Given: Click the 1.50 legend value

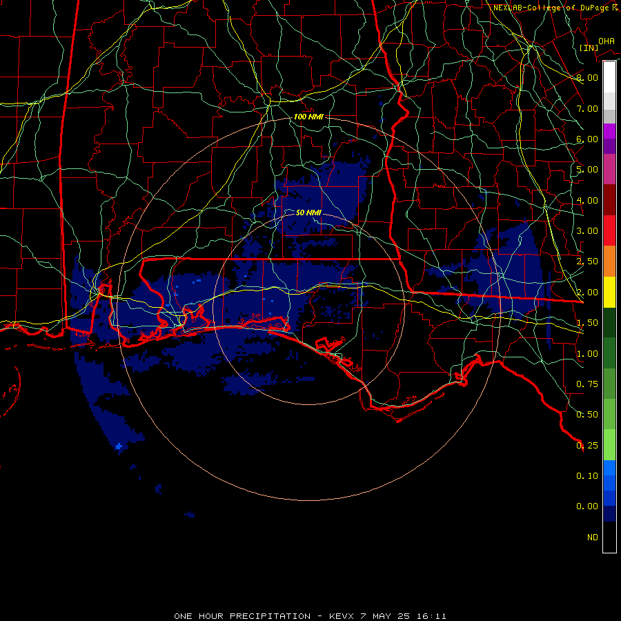Looking at the screenshot, I should tap(587, 323).
